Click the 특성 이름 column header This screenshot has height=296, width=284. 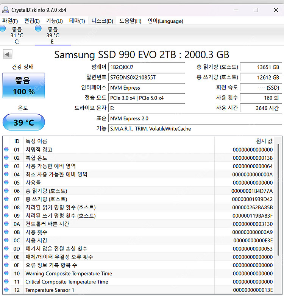coord(119,141)
